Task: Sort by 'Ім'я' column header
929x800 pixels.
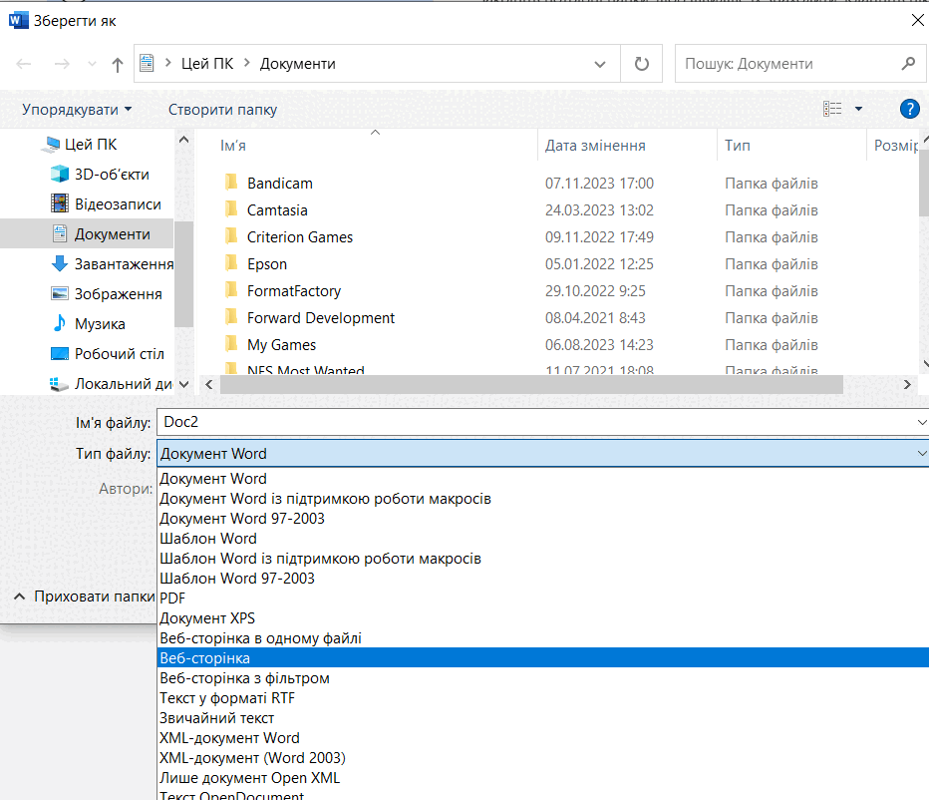Action: [233, 146]
